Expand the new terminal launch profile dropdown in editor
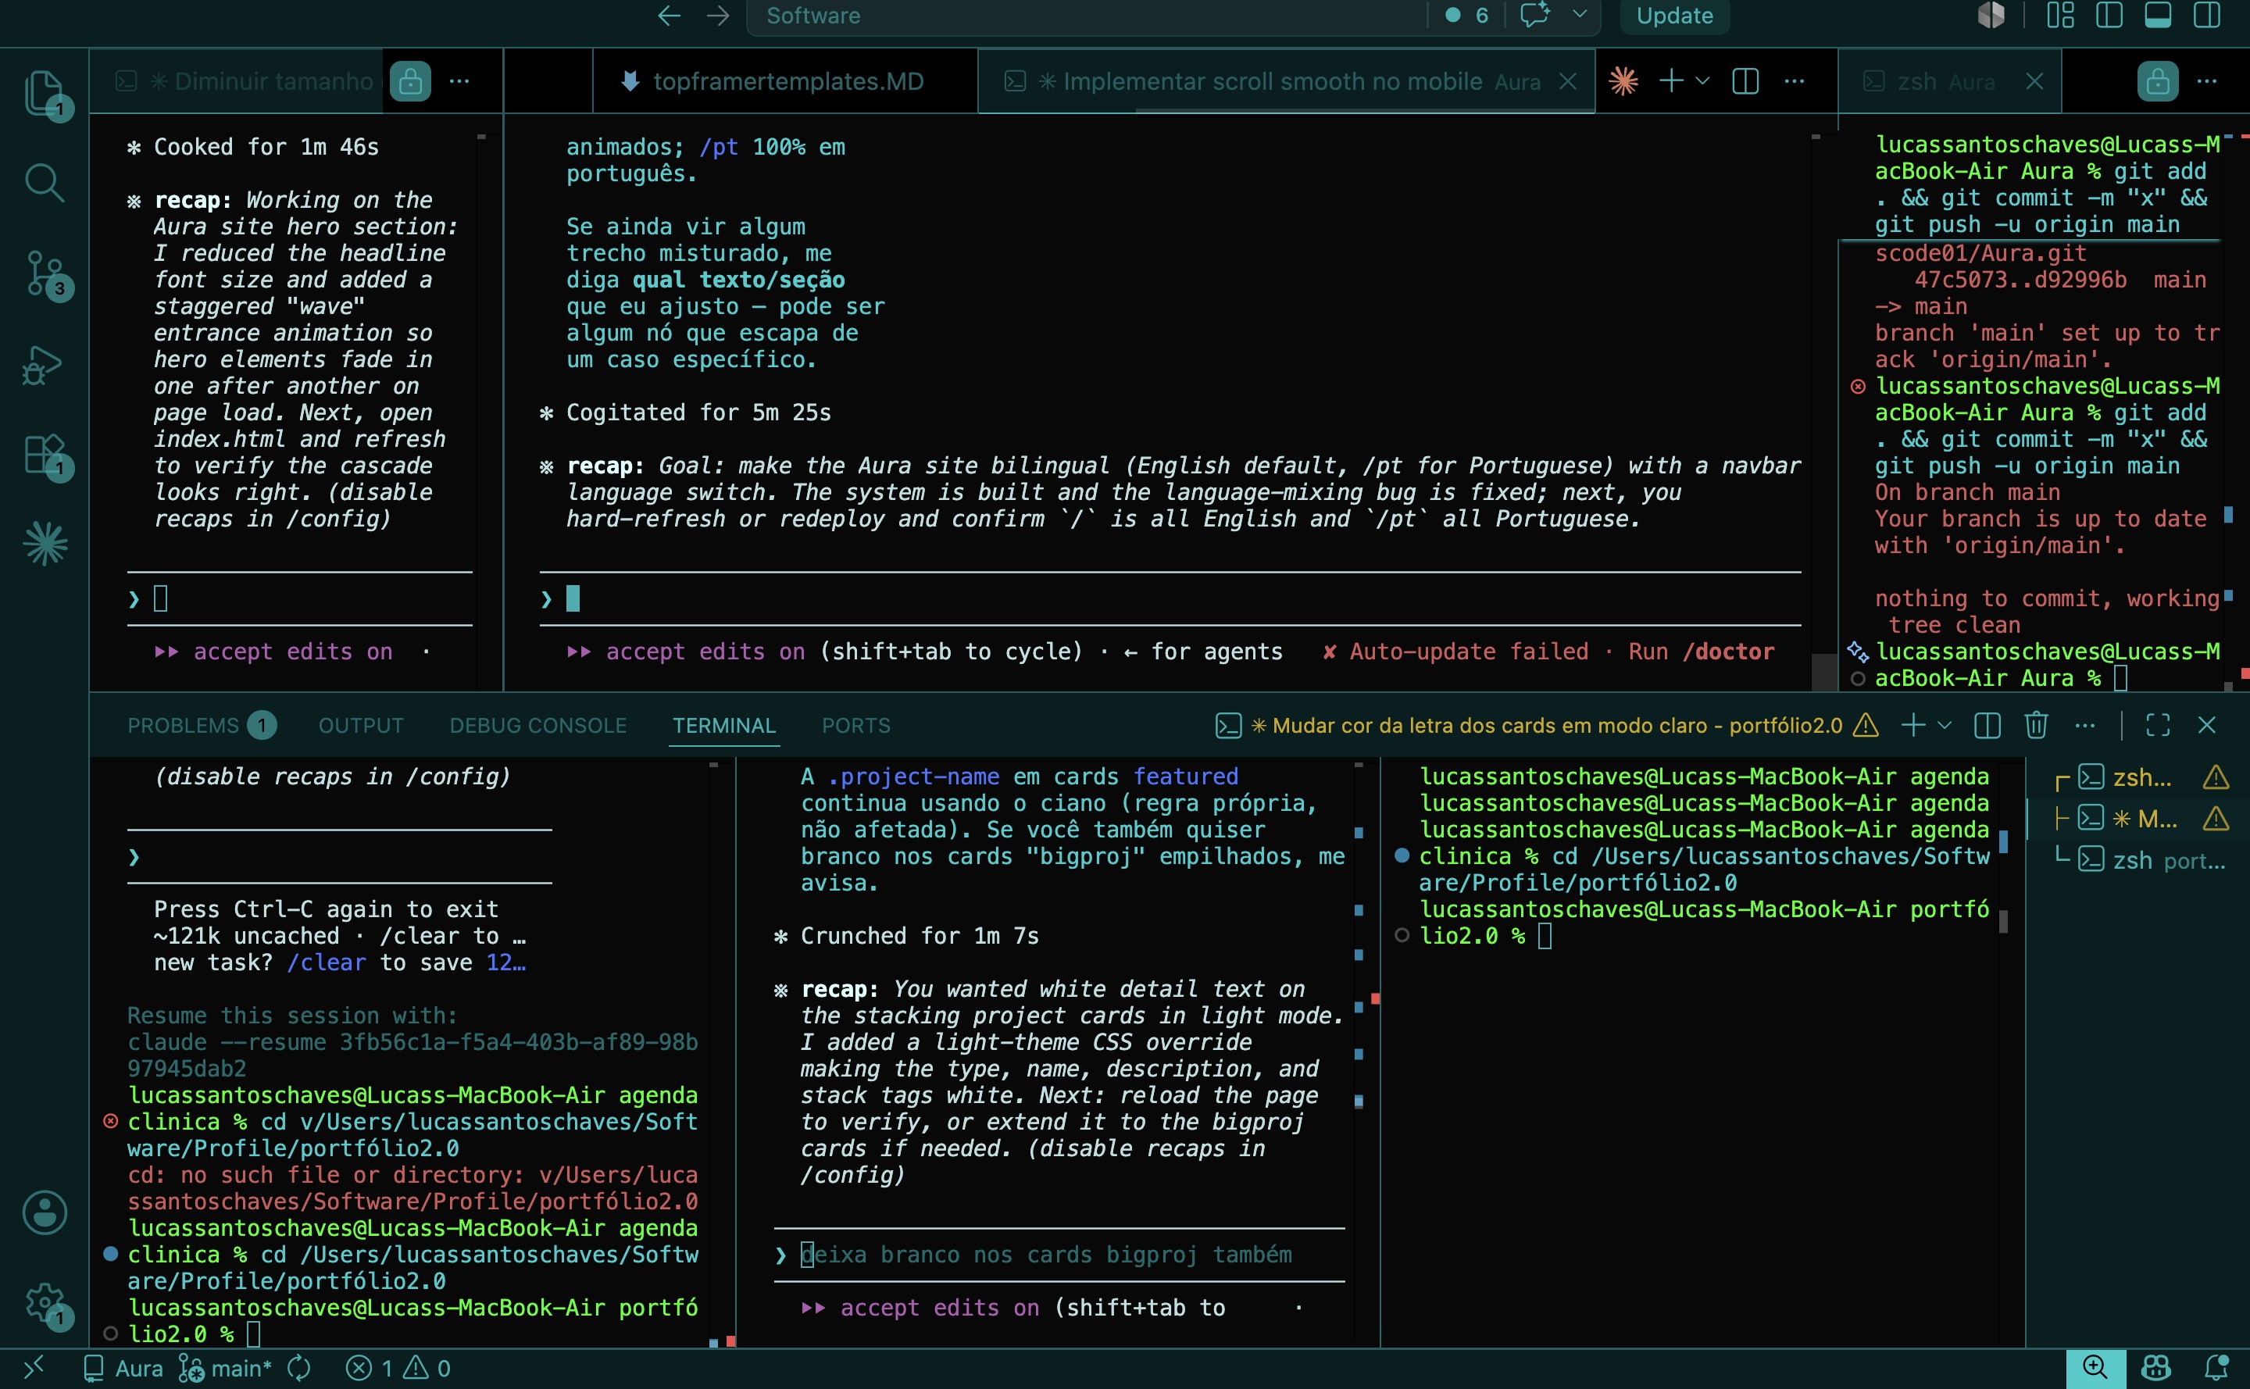 (x=1702, y=82)
